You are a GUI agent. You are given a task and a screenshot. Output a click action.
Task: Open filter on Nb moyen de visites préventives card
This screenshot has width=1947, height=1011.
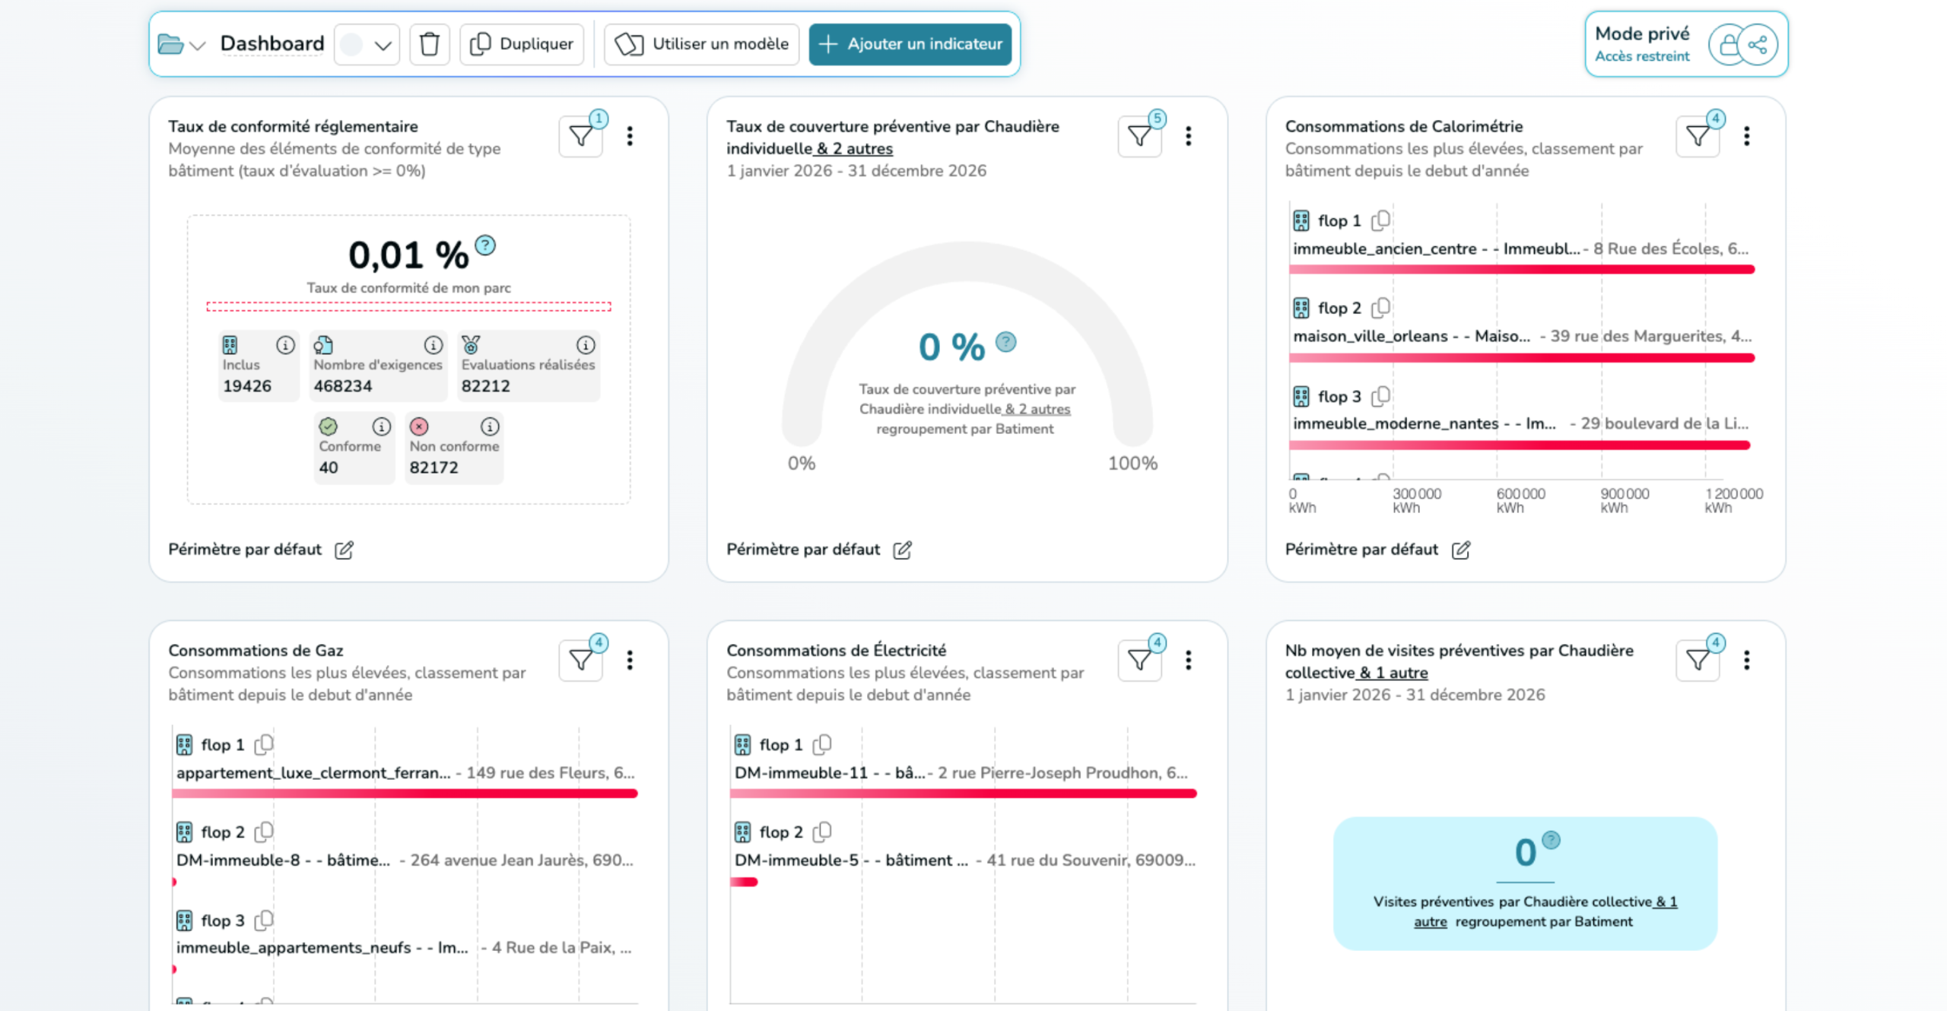[x=1698, y=660]
